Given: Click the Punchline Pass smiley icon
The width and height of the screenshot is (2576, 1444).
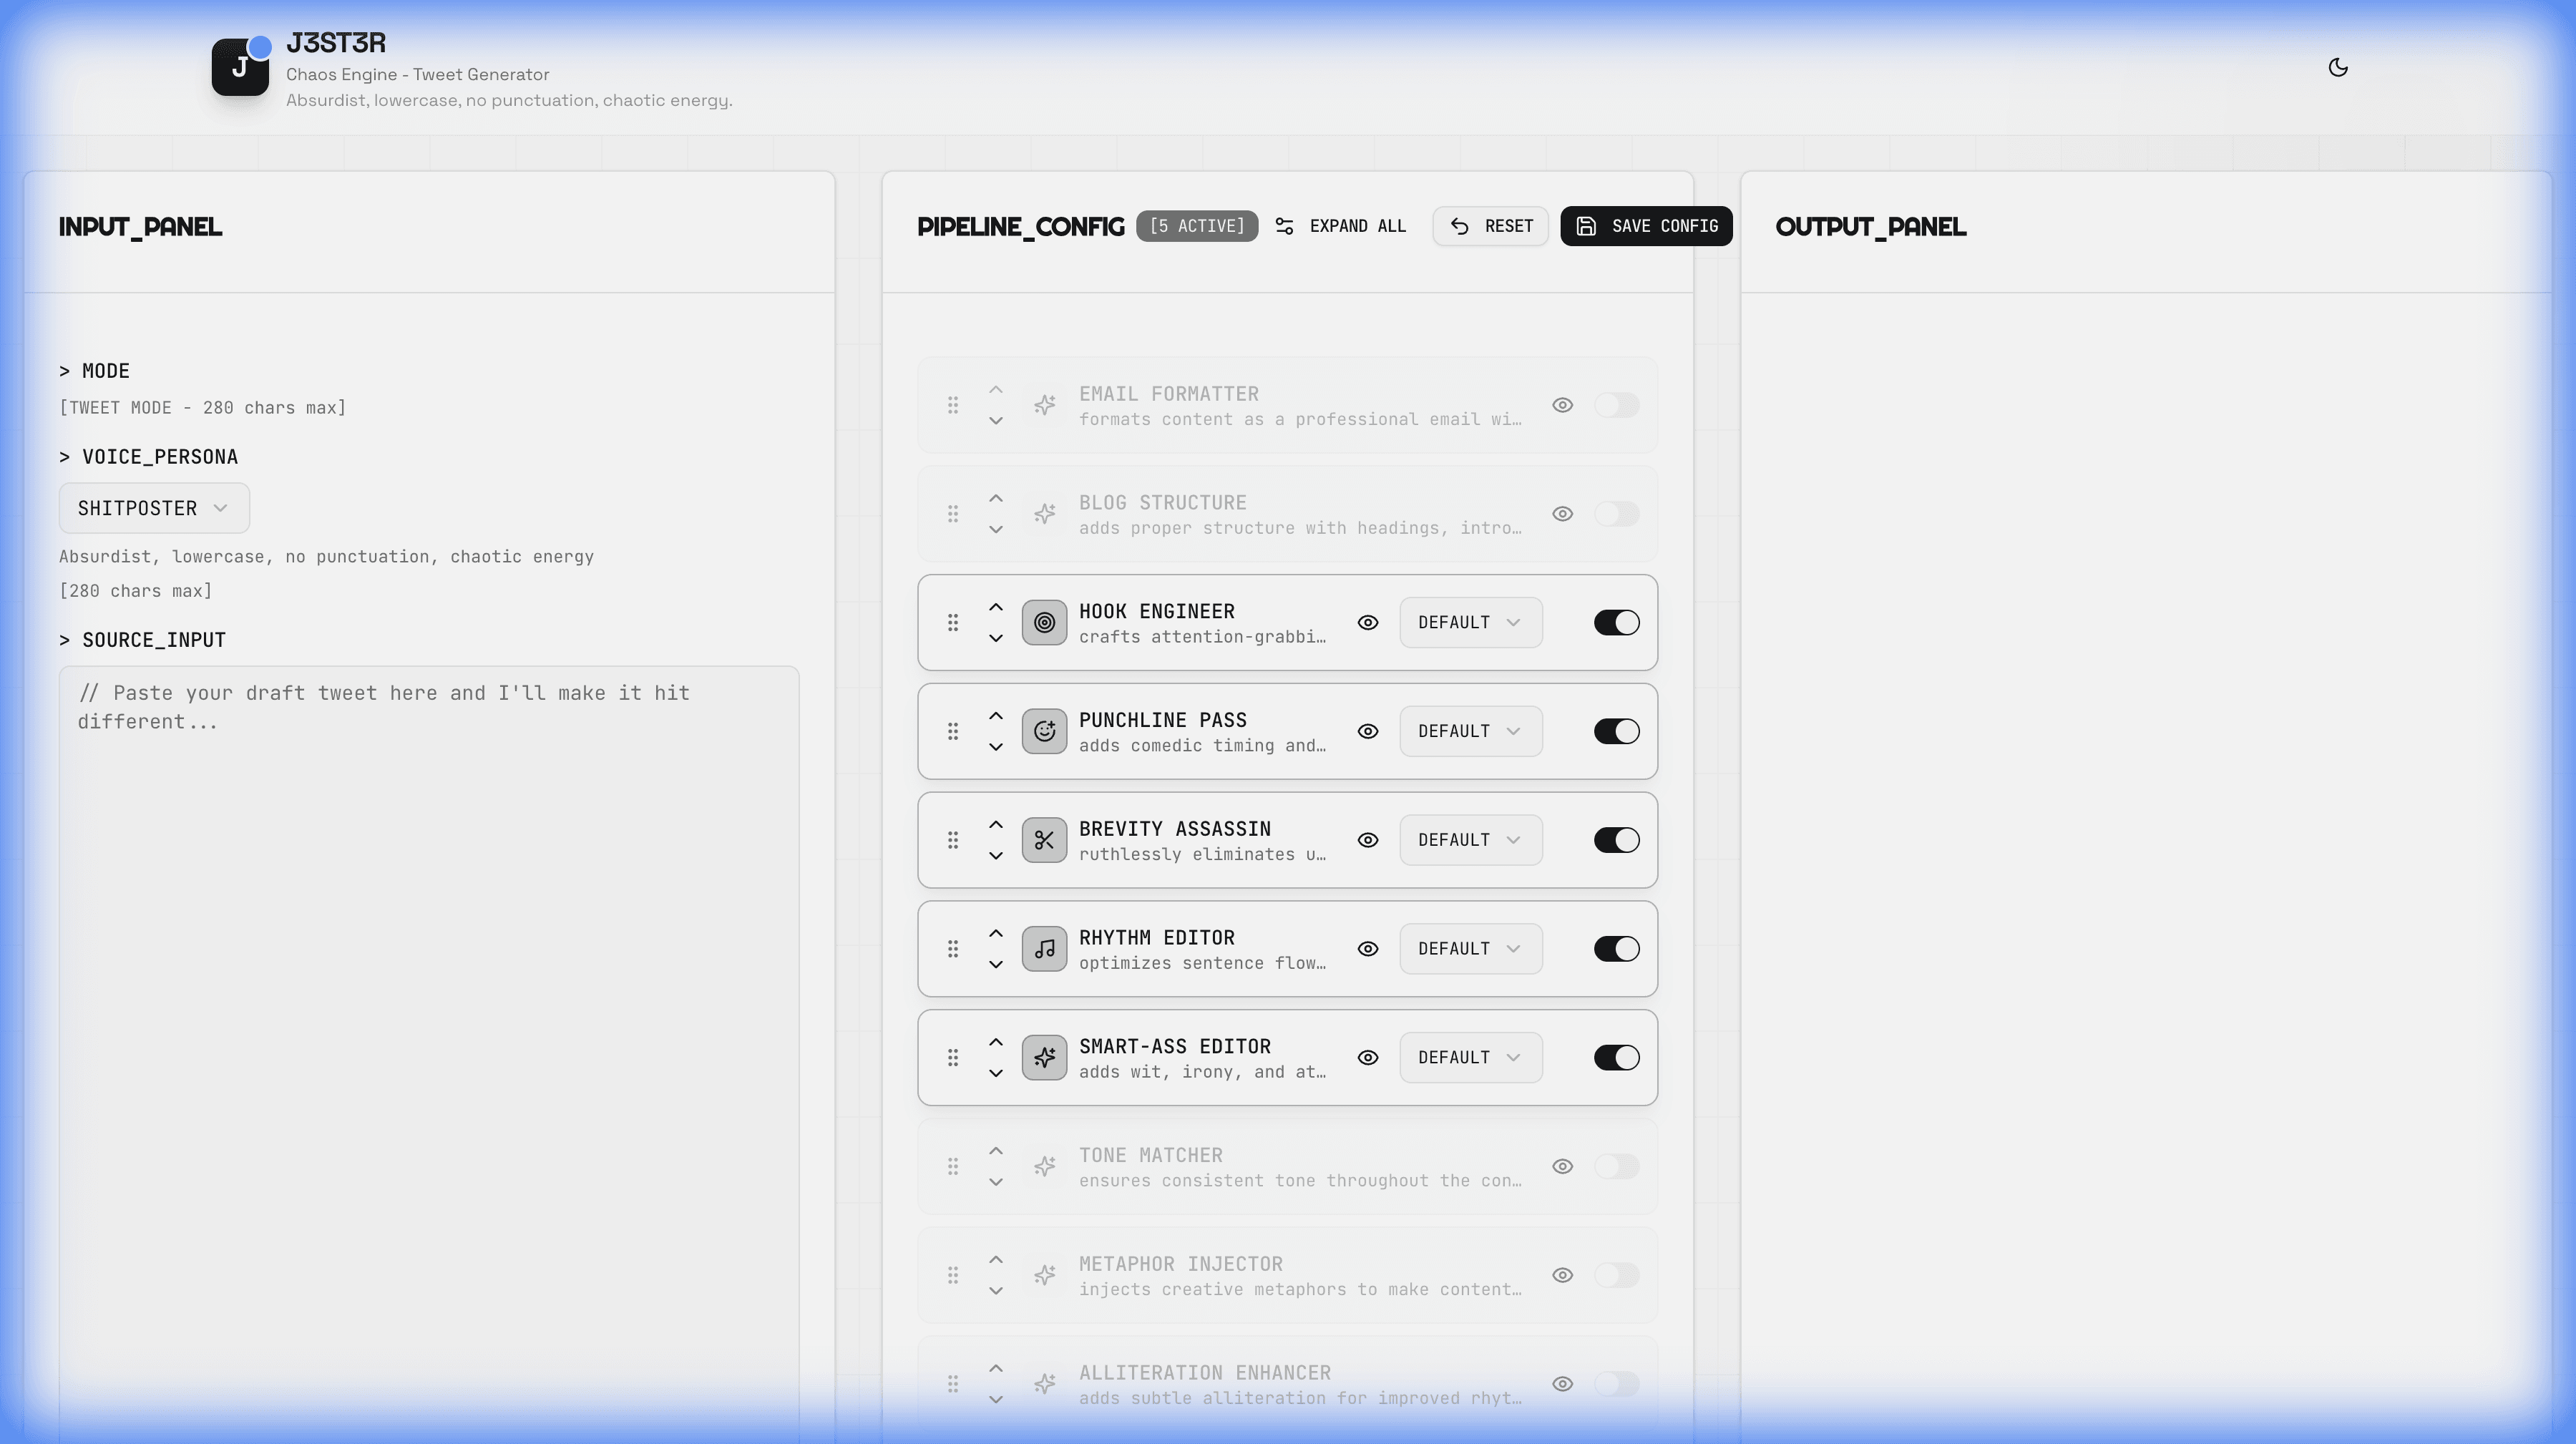Looking at the screenshot, I should click(x=1044, y=731).
